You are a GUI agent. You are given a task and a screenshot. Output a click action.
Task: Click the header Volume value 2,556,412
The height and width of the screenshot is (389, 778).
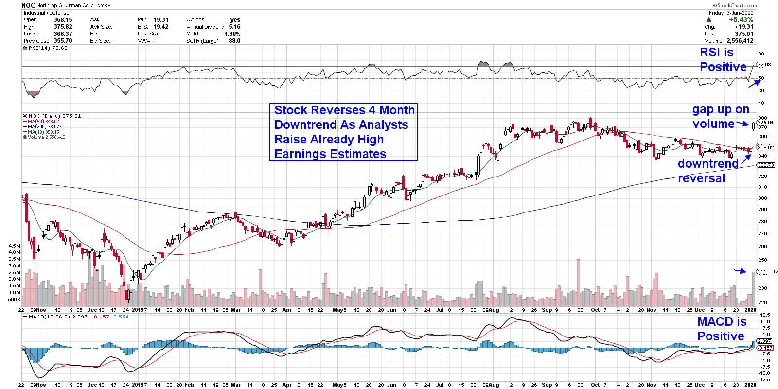click(740, 41)
